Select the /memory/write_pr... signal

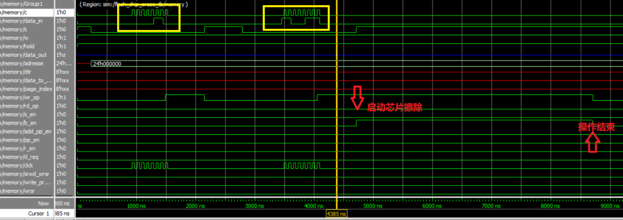point(27,183)
